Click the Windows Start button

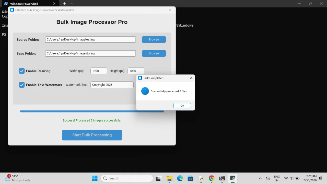pyautogui.click(x=95, y=178)
